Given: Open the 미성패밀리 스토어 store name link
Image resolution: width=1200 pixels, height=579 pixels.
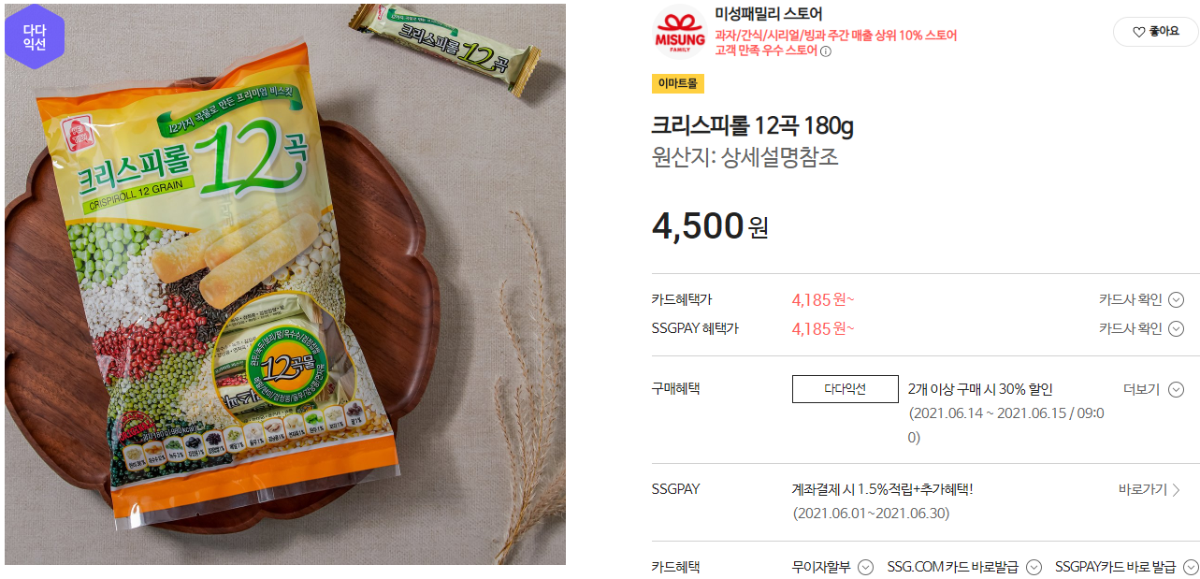Looking at the screenshot, I should (x=768, y=13).
